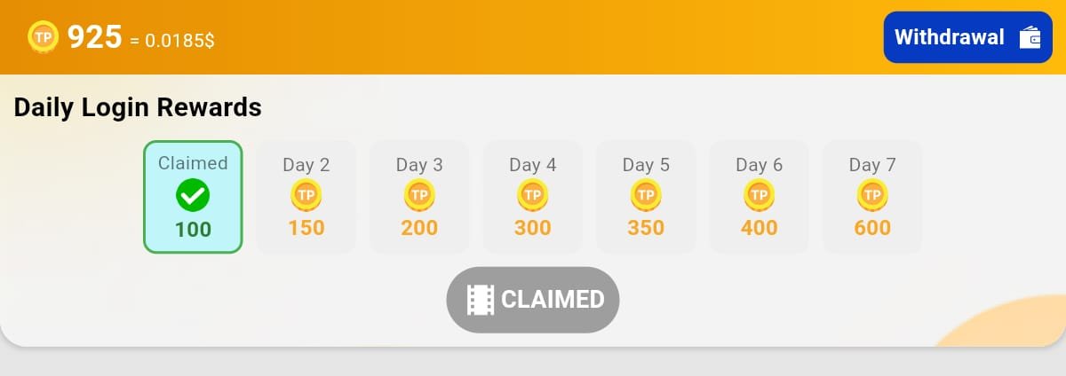
Task: Click the Day 4 coin icon
Action: click(x=532, y=194)
